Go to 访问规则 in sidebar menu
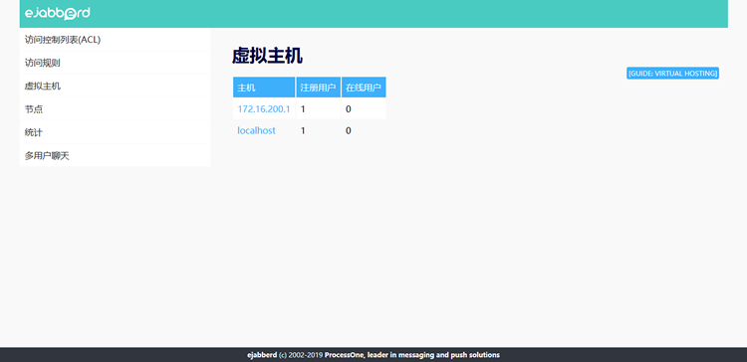This screenshot has width=747, height=362. coord(115,63)
